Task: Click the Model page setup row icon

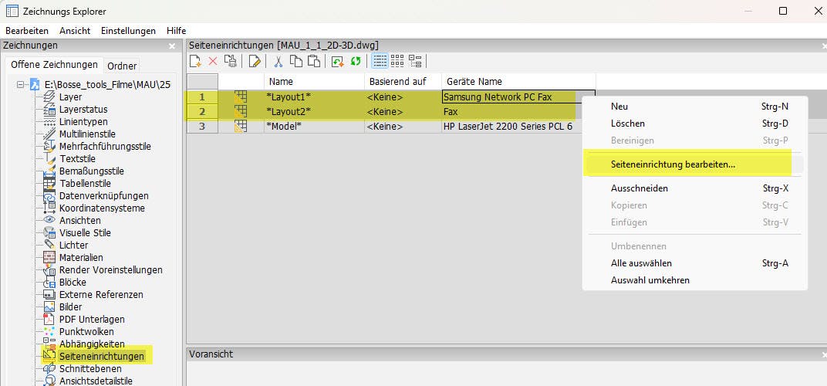Action: 241,126
